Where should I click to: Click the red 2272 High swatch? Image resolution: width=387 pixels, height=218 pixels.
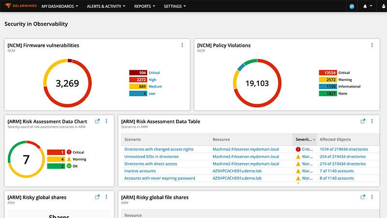138,79
